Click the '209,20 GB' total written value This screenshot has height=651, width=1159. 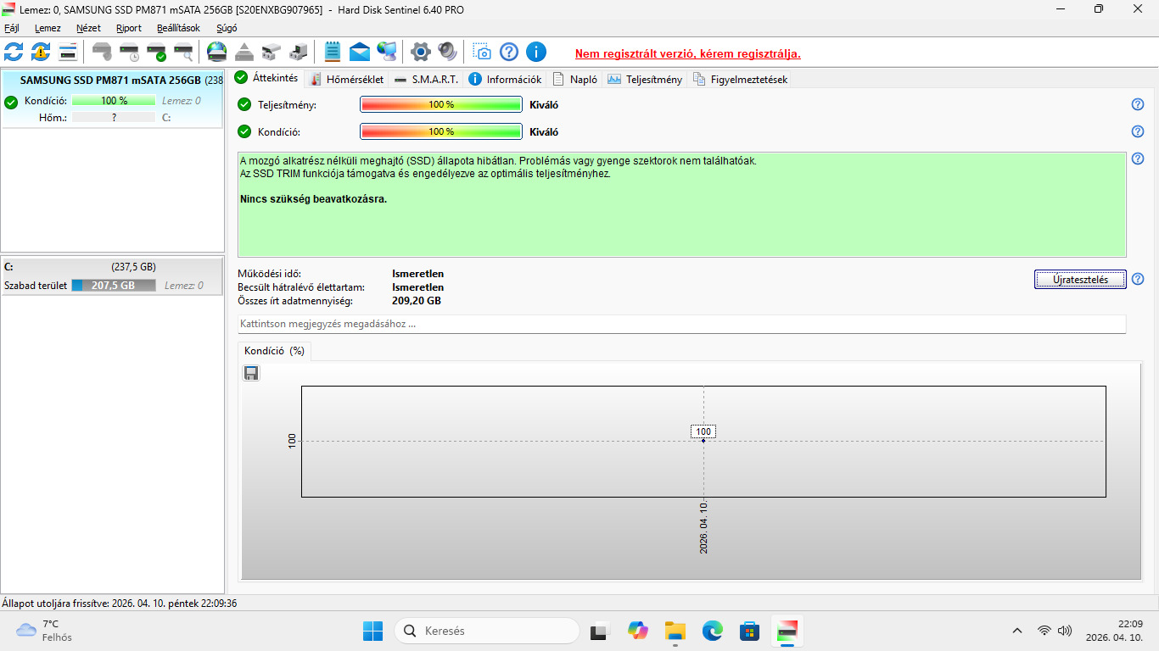pos(417,301)
